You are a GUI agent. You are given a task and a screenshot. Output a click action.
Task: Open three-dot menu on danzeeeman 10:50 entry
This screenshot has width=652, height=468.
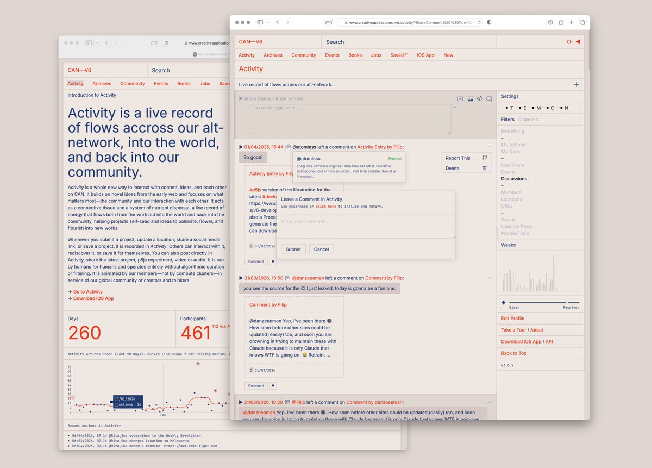489,278
